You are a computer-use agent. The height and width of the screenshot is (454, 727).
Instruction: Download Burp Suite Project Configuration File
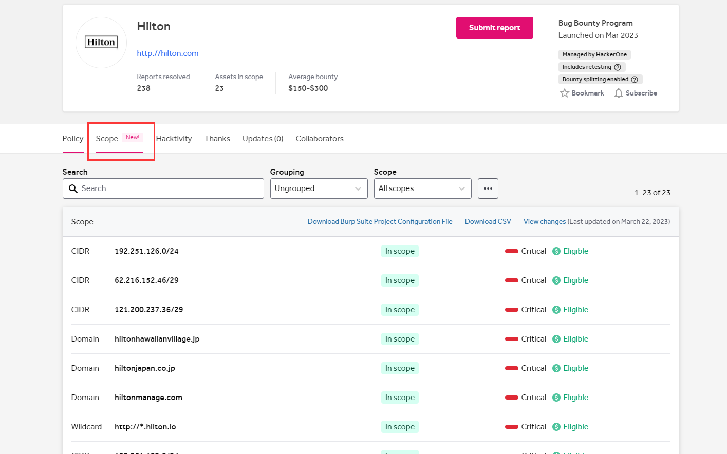coord(380,222)
